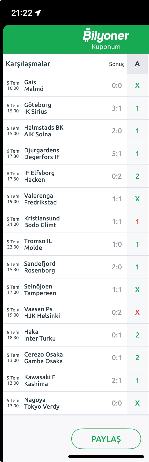Tap the 2:0 result of Sandefjord vs Rosenborg

coord(117,267)
